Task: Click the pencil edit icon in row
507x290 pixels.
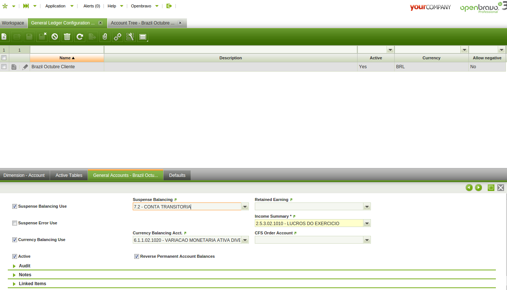Action: pos(25,67)
